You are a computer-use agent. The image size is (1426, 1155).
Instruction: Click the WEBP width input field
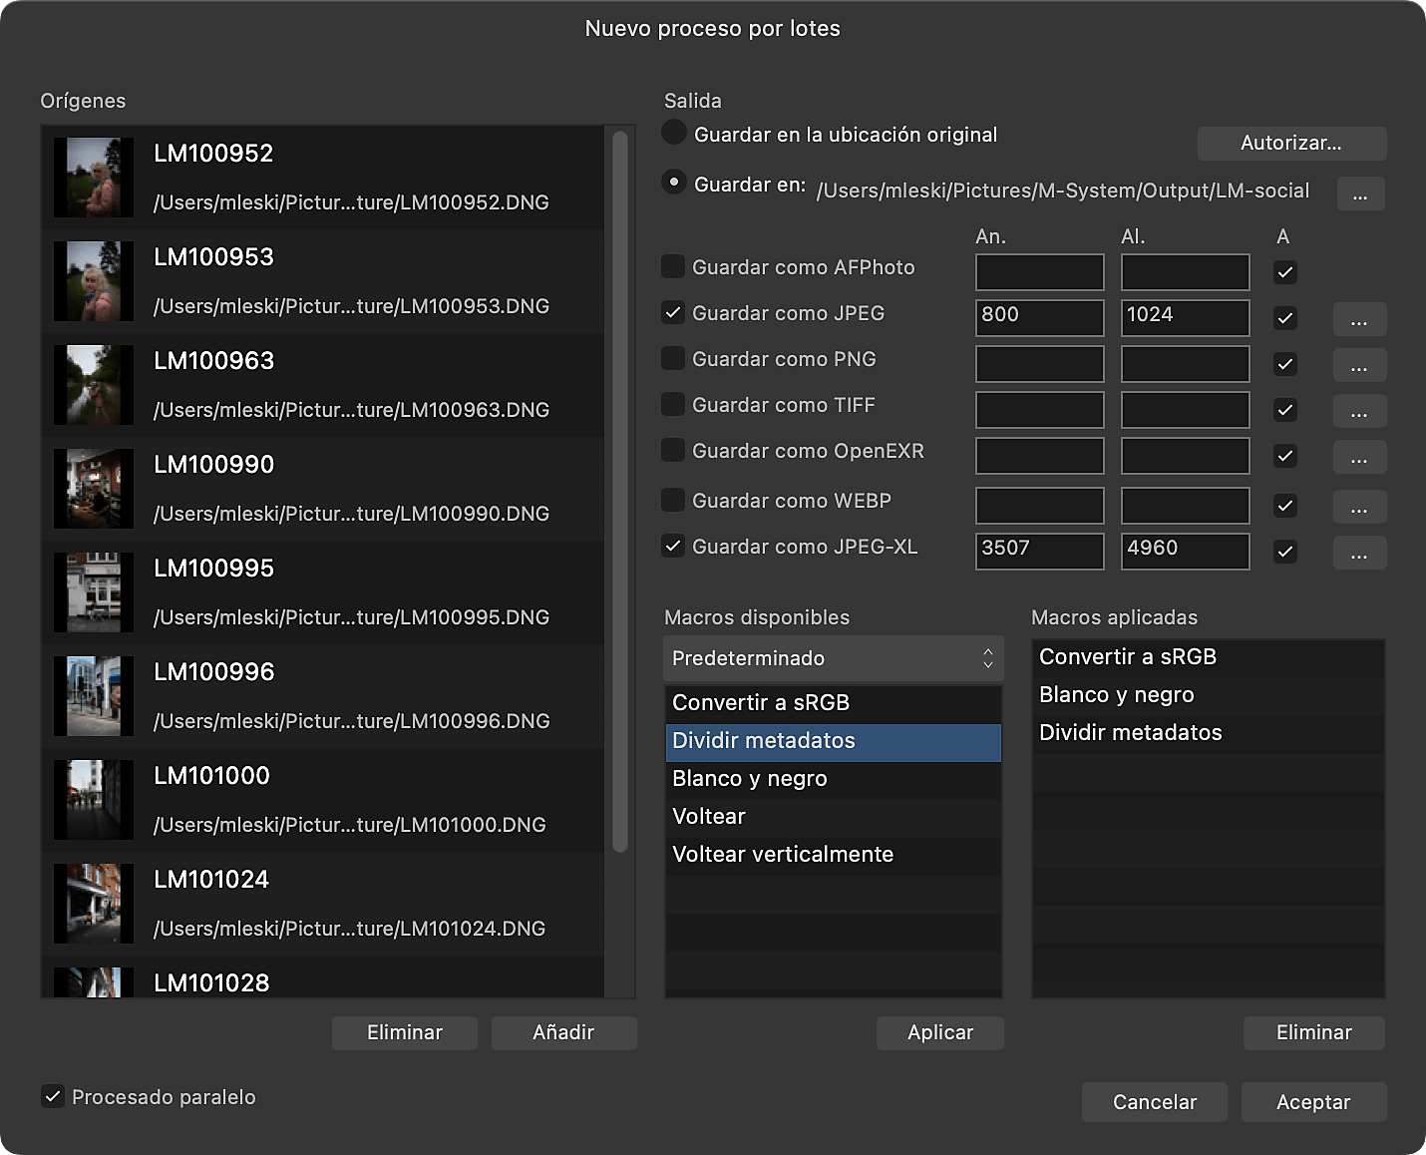click(x=1040, y=506)
